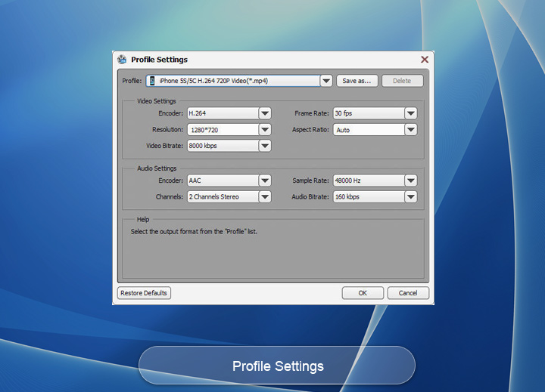
Task: Click the 'Video Settings' group label
Action: coord(157,101)
